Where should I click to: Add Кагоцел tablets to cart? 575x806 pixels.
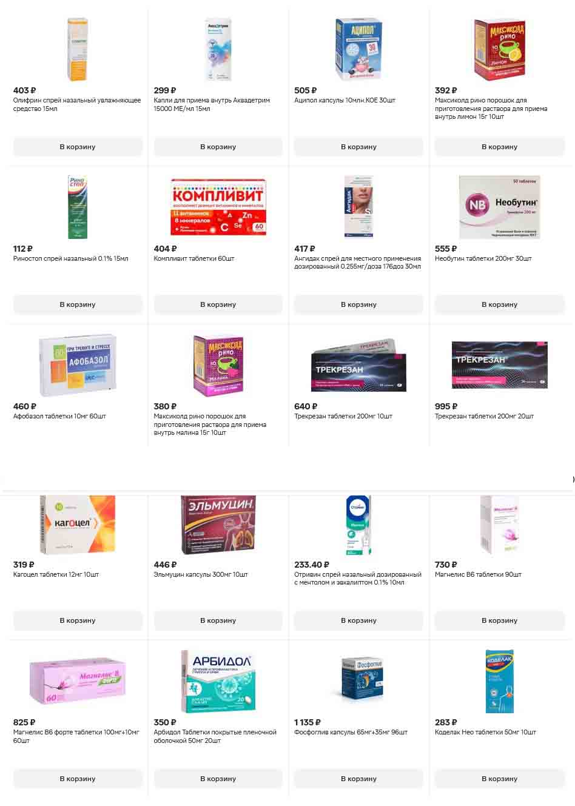click(x=78, y=620)
